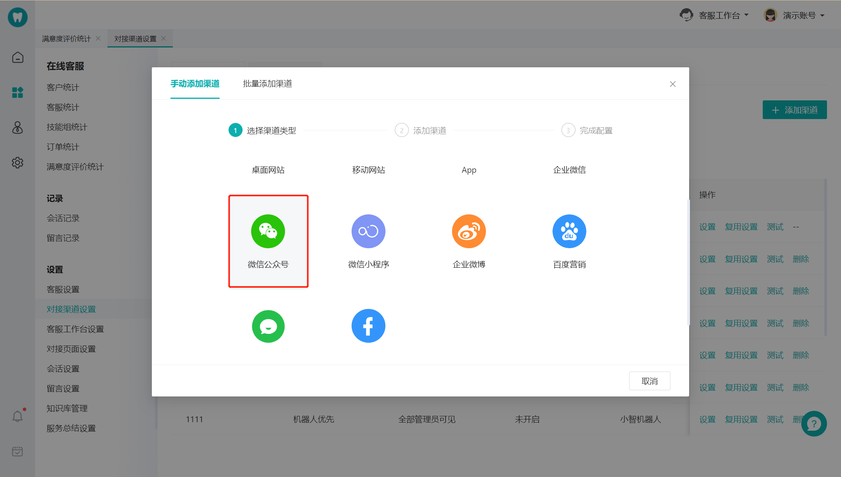Screen dimensions: 841x477
Task: Click 复用设置 link in first table row
Action: tap(741, 227)
